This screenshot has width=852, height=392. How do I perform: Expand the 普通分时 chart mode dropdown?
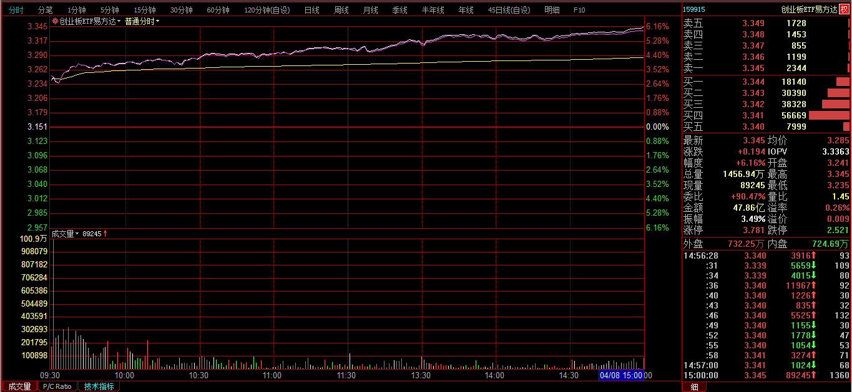142,21
